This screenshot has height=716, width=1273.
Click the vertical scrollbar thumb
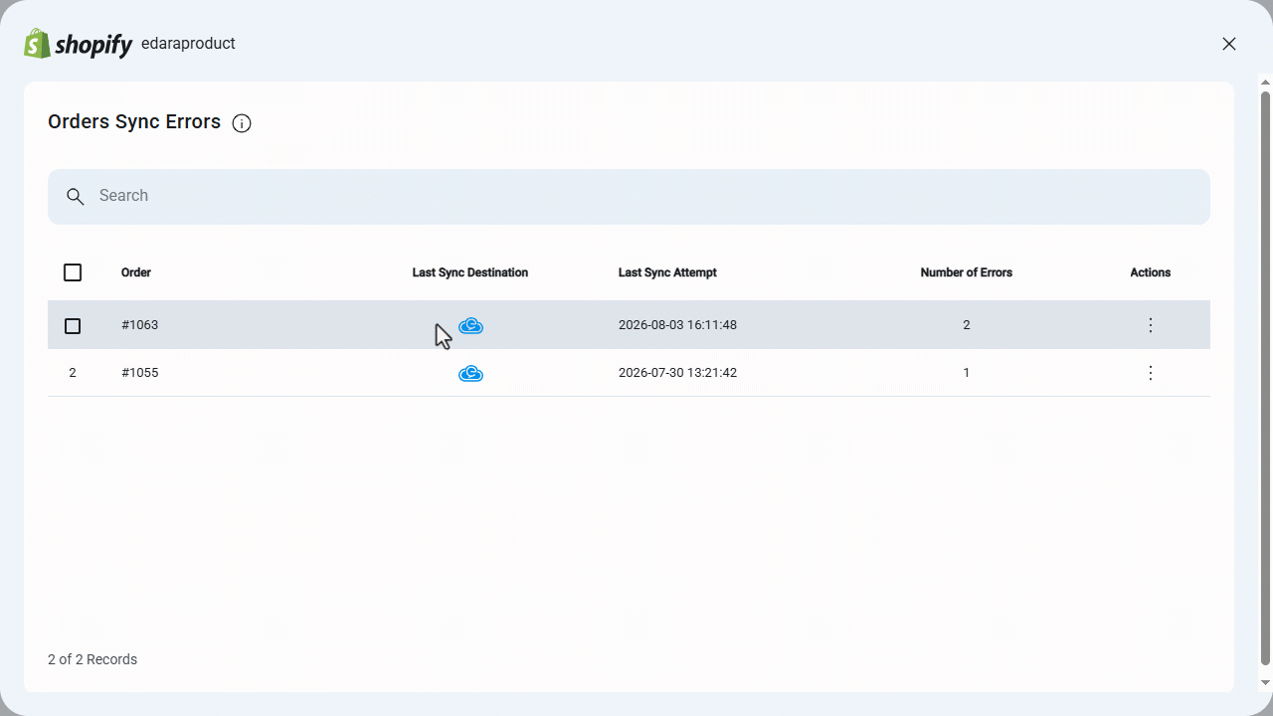tap(1265, 378)
